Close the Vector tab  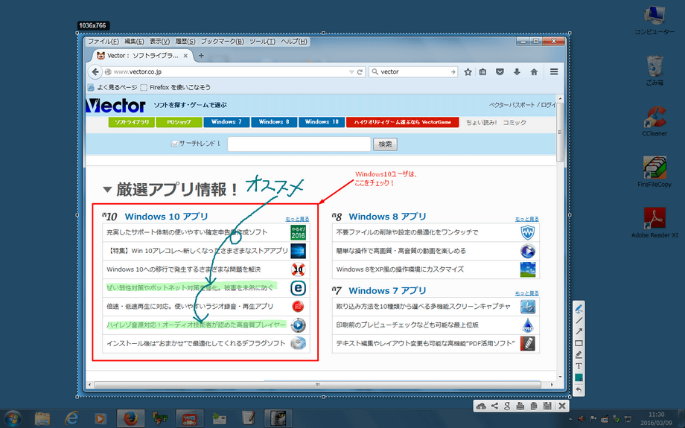pyautogui.click(x=185, y=56)
